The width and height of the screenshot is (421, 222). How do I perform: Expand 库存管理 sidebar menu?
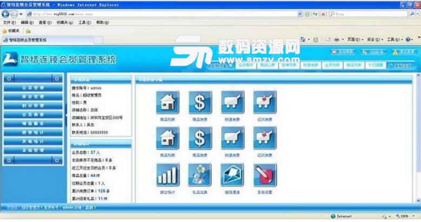click(33, 97)
